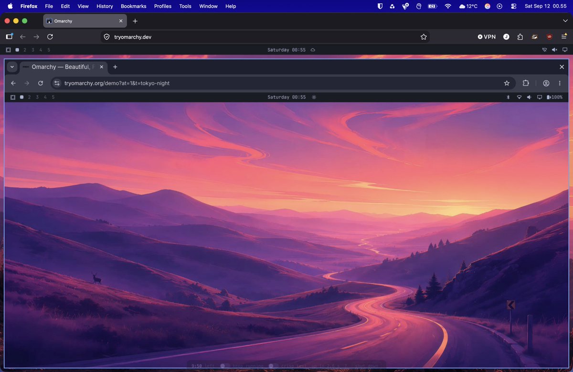This screenshot has width=573, height=372.
Task: Open the inner Chromium three-dot menu
Action: (559, 83)
